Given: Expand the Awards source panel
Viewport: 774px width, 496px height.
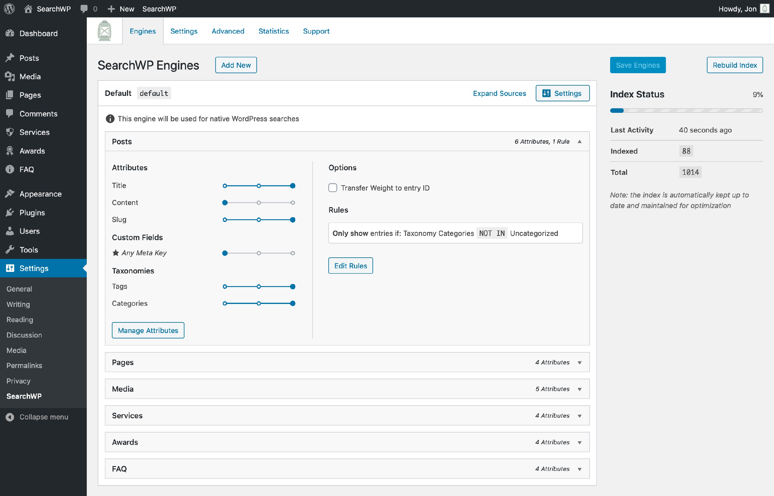Looking at the screenshot, I should (x=580, y=442).
